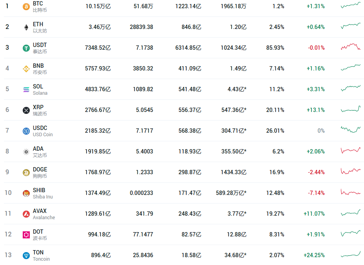Select TON change +24.25%
This screenshot has height=265, width=364.
(x=314, y=255)
